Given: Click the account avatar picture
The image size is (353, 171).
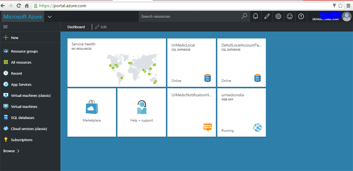Looking at the screenshot, I should tap(346, 17).
